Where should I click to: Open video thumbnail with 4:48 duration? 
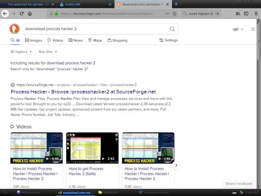point(37,148)
